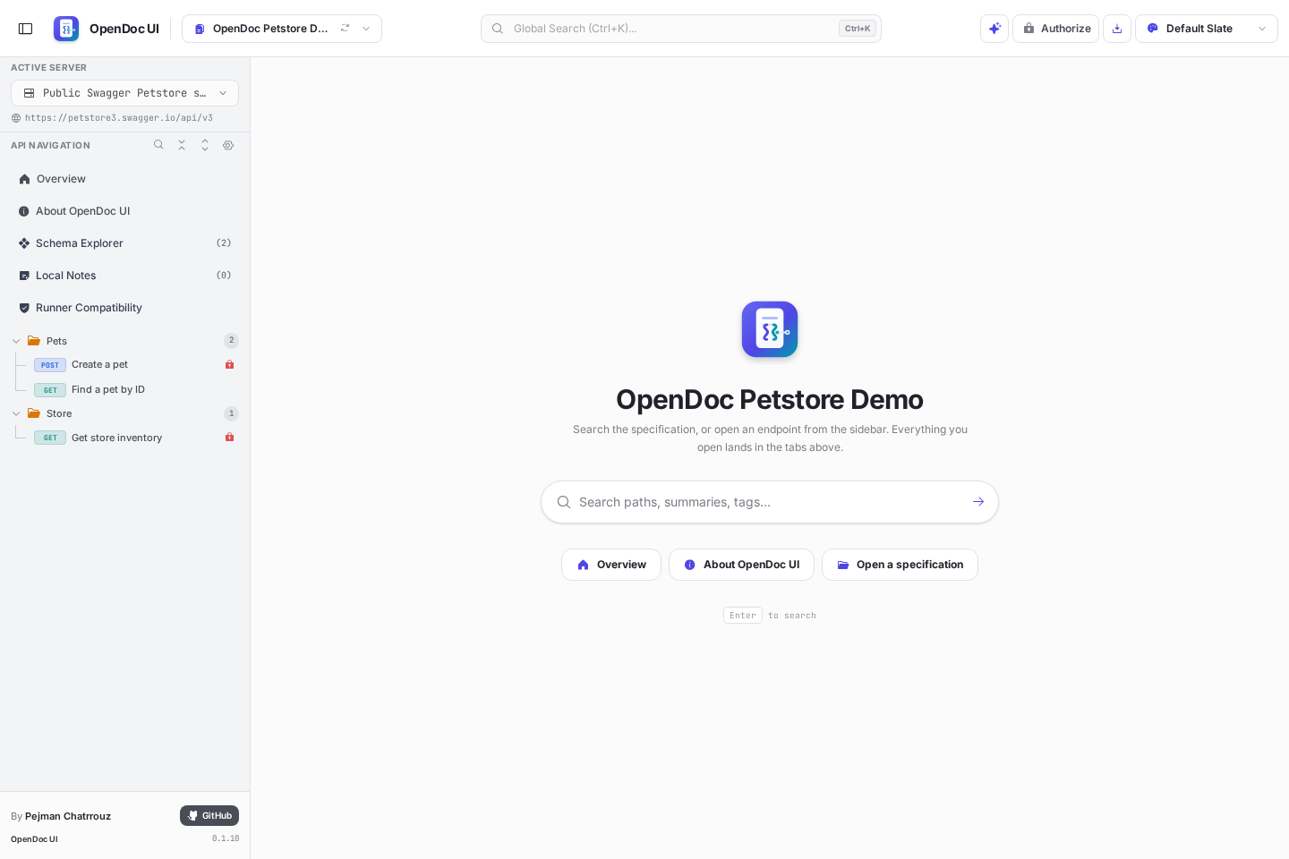Click the center Overview button
This screenshot has width=1289, height=859.
(611, 565)
